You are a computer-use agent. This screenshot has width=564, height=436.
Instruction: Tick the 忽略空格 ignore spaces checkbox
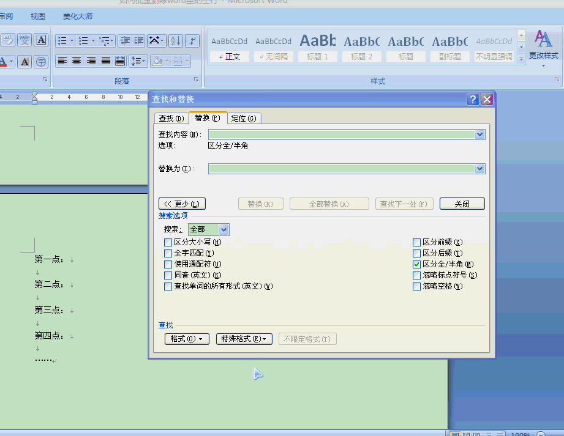[416, 287]
